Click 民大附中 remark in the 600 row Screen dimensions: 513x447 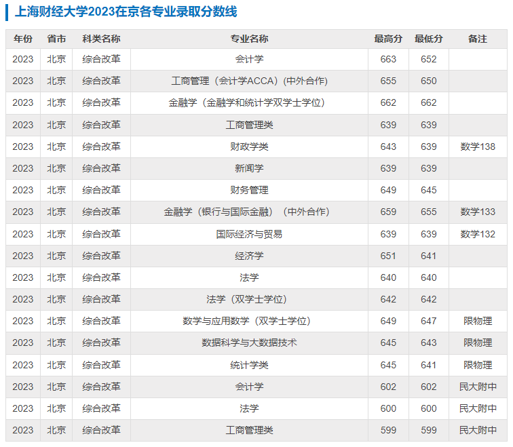pos(478,408)
